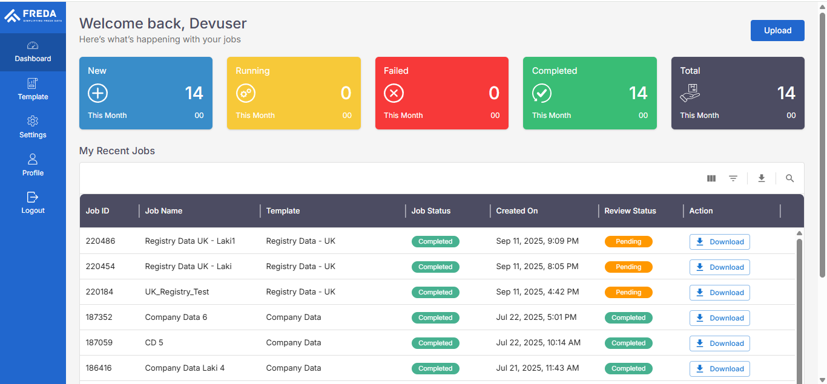Click the export download icon in table toolbar
This screenshot has height=384, width=827.
click(x=762, y=178)
